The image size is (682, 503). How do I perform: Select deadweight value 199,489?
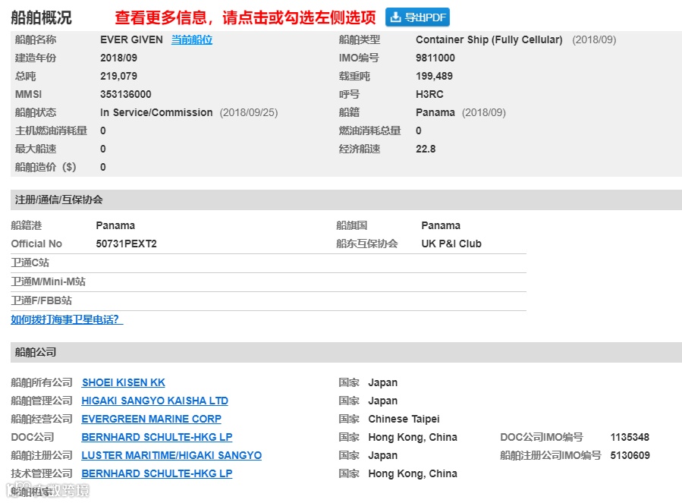pyautogui.click(x=434, y=76)
